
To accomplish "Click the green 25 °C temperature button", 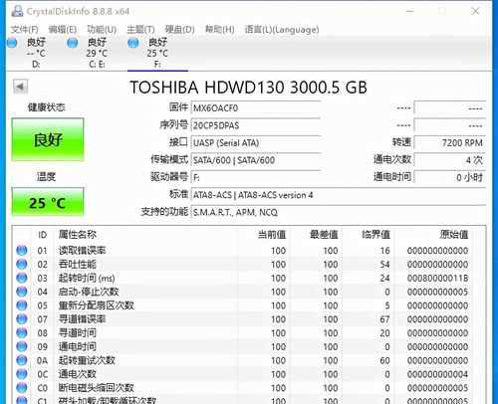I will 48,202.
